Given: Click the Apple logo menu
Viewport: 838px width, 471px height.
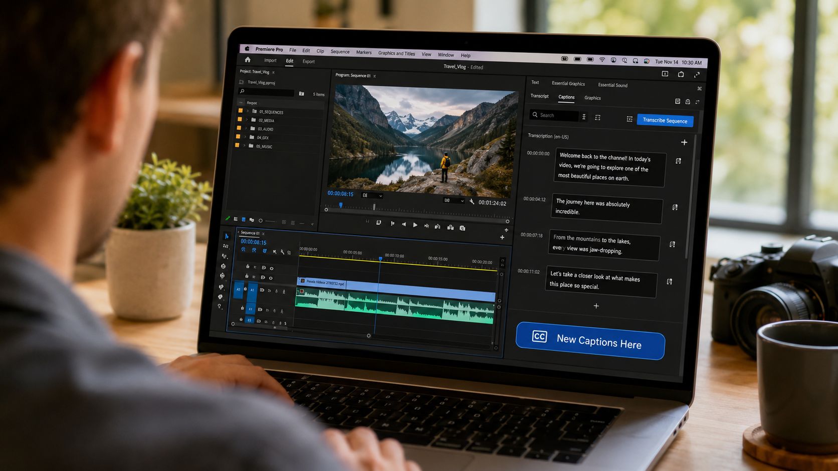Looking at the screenshot, I should (247, 49).
